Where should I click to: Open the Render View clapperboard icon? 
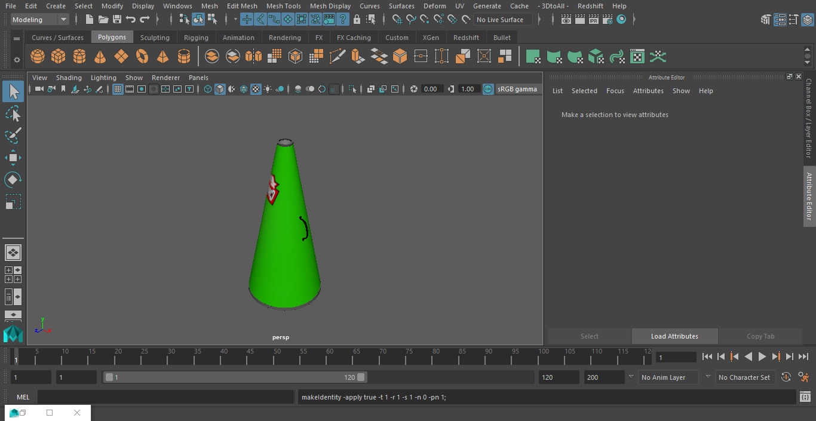566,20
